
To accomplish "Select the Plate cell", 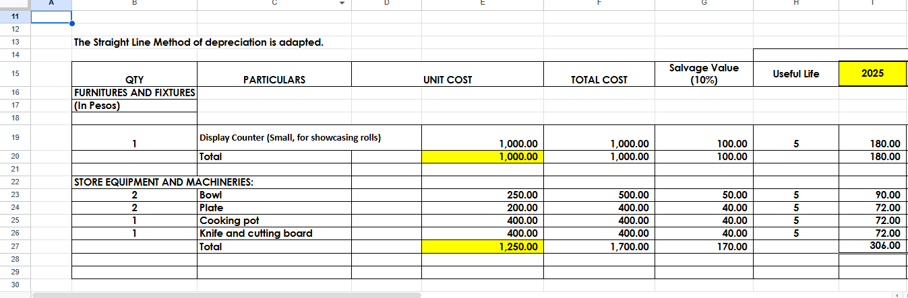I will tap(274, 208).
